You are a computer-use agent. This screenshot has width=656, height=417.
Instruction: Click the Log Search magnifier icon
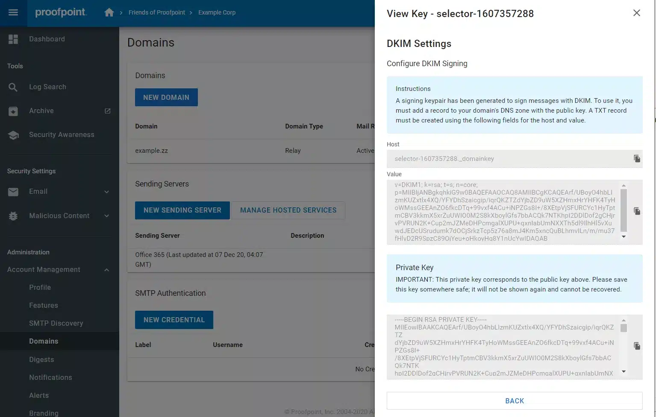pyautogui.click(x=13, y=87)
